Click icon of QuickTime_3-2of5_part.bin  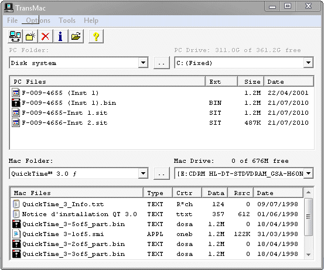click(16, 244)
